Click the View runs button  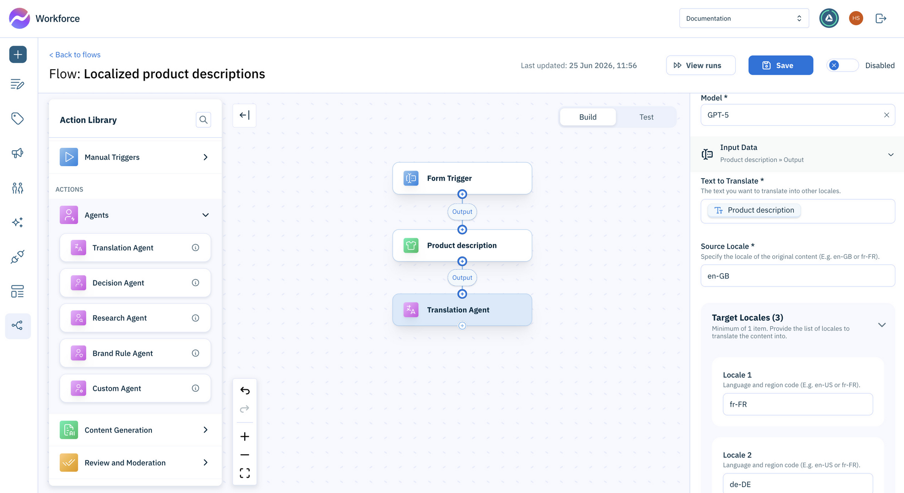[x=701, y=65]
